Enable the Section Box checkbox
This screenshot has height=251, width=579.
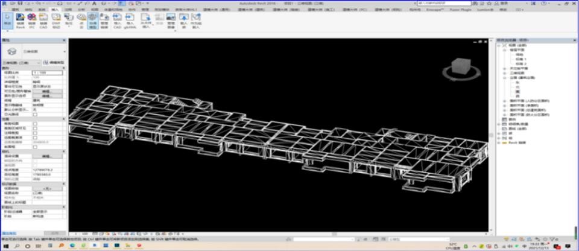tap(35, 147)
